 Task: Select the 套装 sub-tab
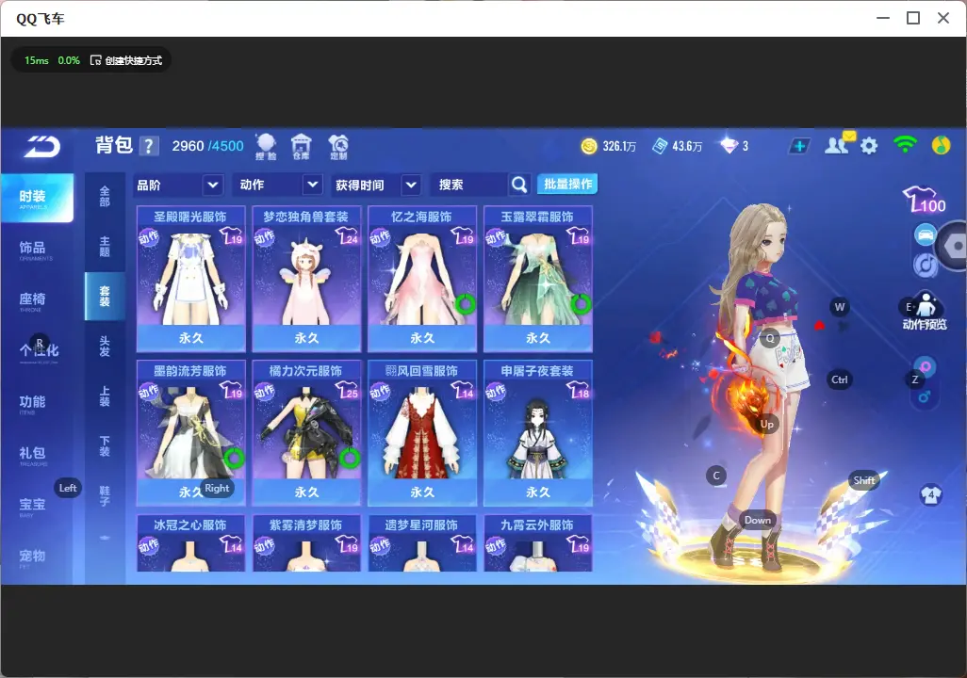pyautogui.click(x=105, y=297)
